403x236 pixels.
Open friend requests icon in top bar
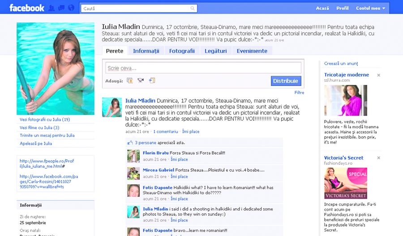(51, 8)
